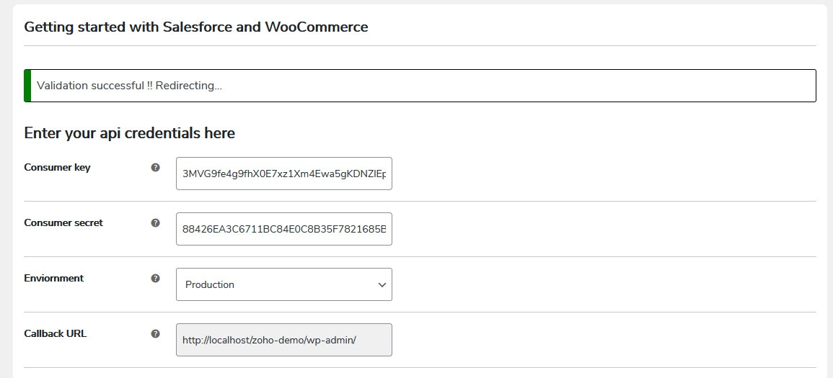Image resolution: width=833 pixels, height=378 pixels.
Task: Click the question mark icon beside Callback URL
Action: click(x=155, y=334)
